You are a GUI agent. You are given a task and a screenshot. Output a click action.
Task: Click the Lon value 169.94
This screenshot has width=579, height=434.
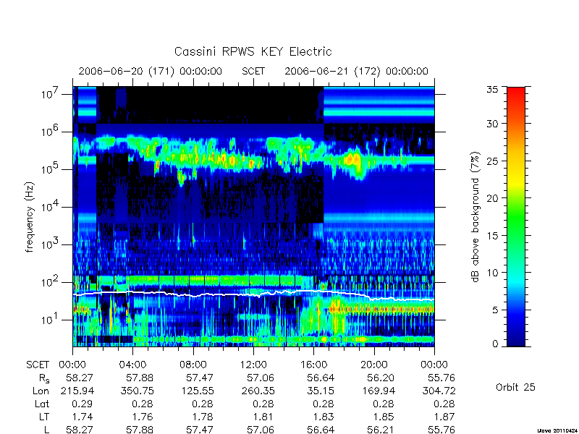click(378, 391)
